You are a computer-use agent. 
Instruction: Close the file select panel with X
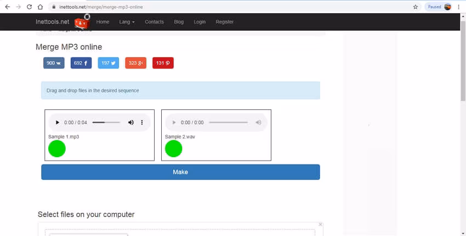coord(320,225)
